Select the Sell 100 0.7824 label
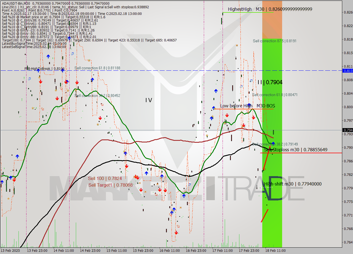Screen dimensions: 353x254 point(105,179)
